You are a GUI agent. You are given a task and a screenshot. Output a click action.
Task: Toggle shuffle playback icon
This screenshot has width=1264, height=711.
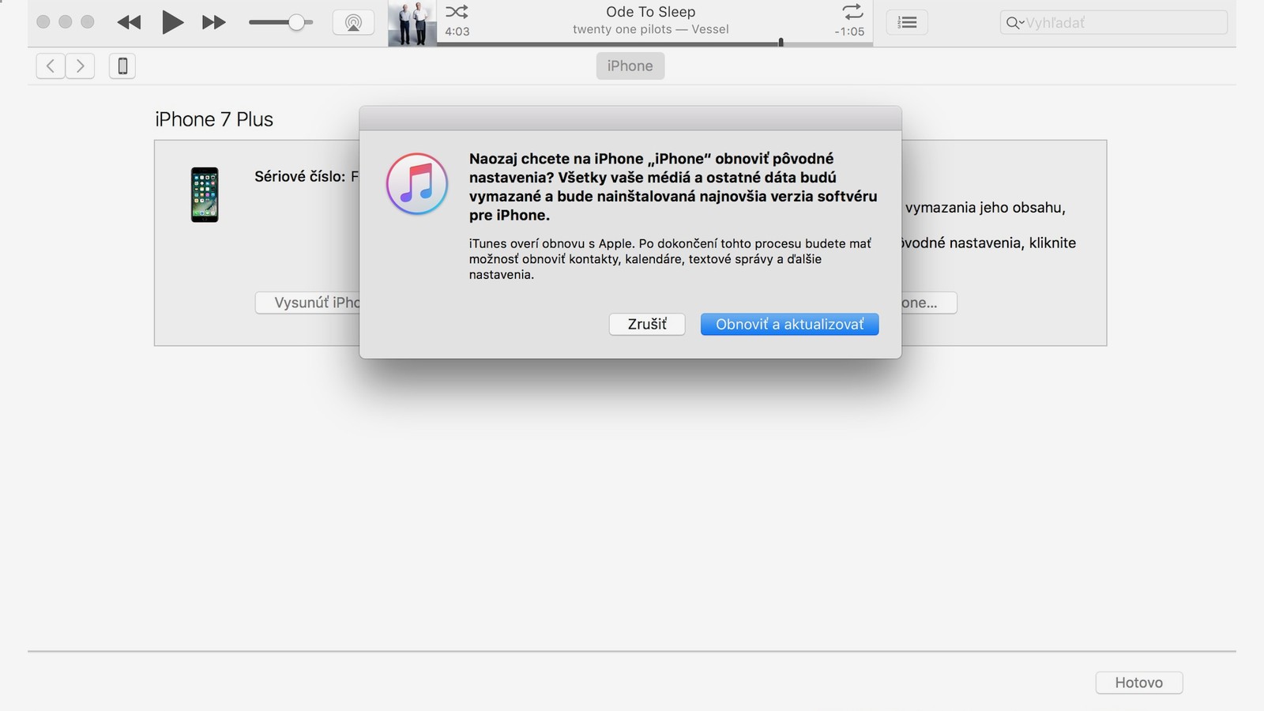[x=457, y=12]
